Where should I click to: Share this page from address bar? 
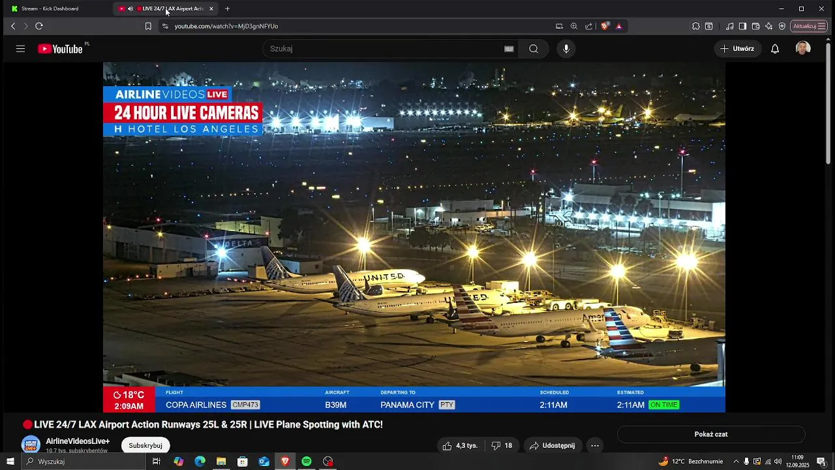pyautogui.click(x=589, y=26)
